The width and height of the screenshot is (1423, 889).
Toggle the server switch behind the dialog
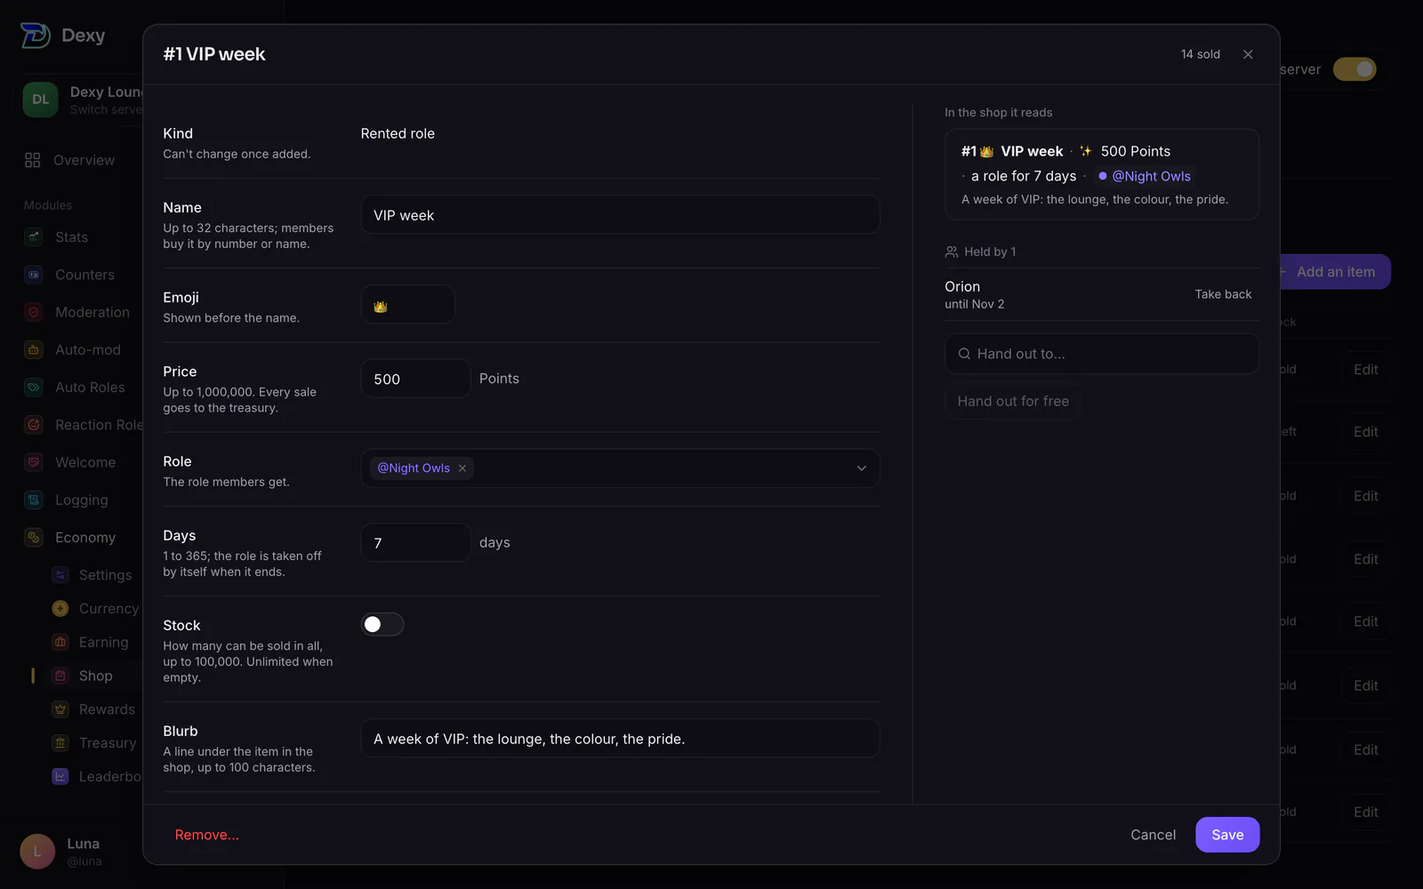1355,69
